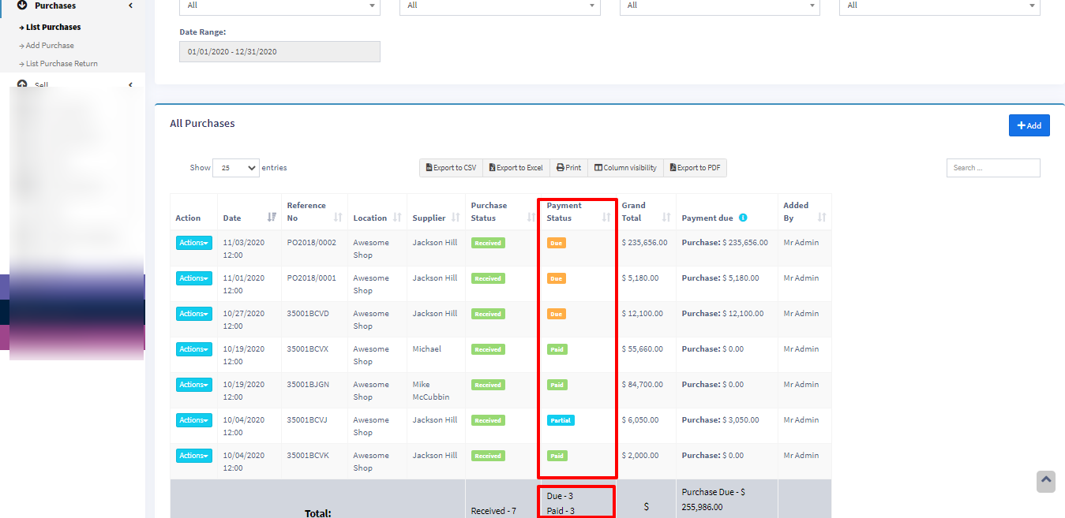The height and width of the screenshot is (518, 1065).
Task: Click the blue Add button
Action: coord(1029,125)
